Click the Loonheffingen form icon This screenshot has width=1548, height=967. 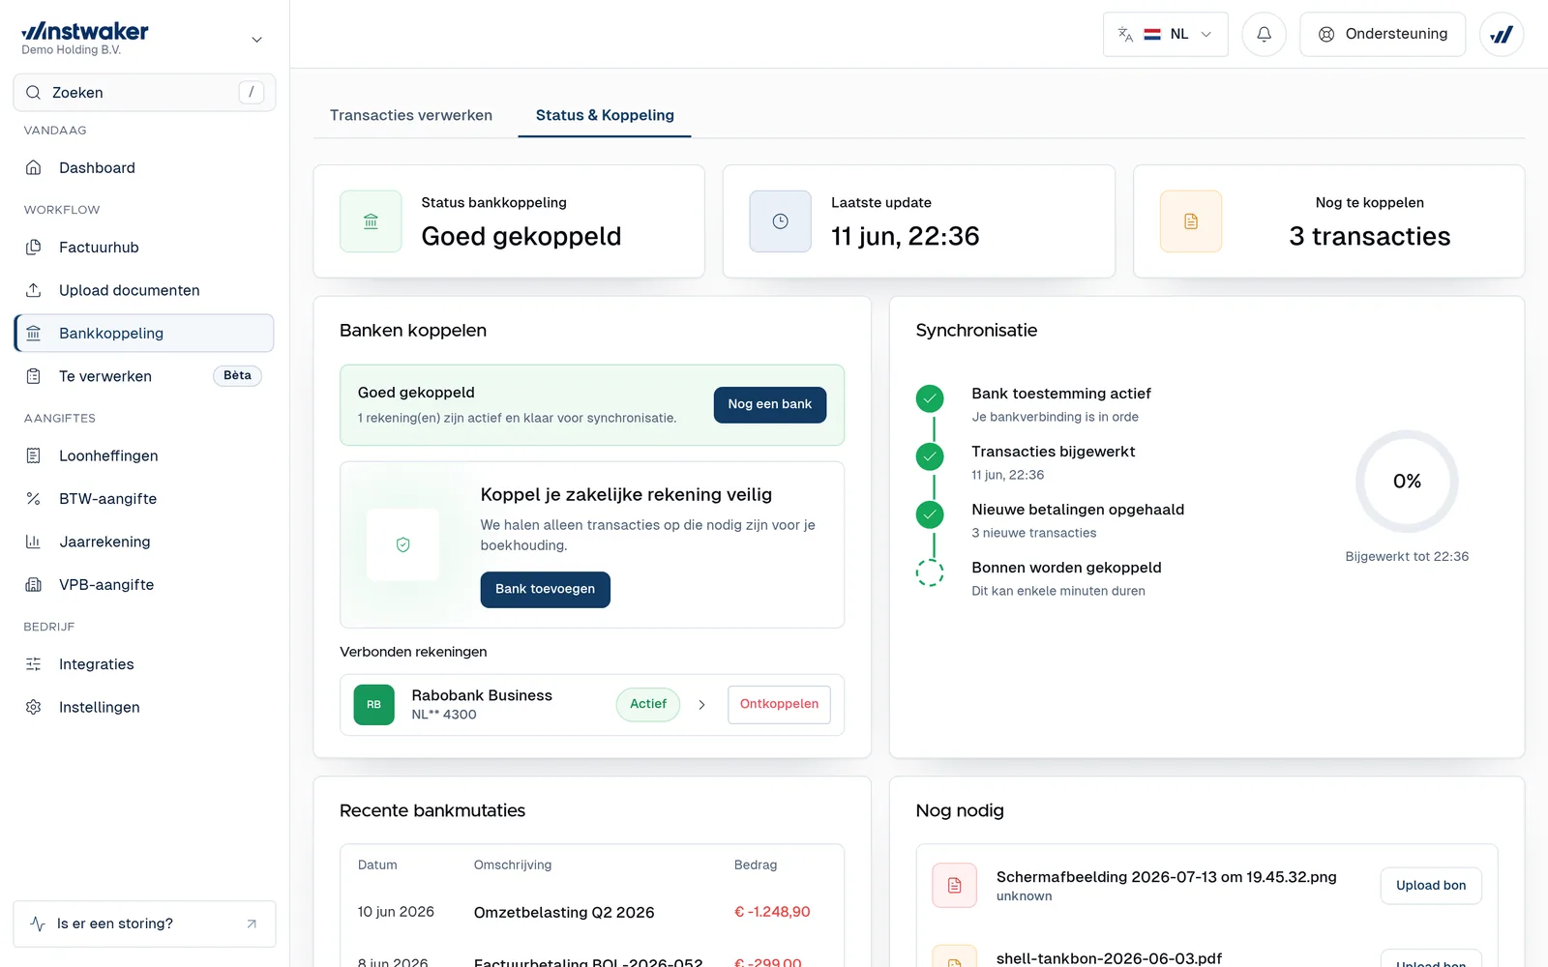pos(34,455)
